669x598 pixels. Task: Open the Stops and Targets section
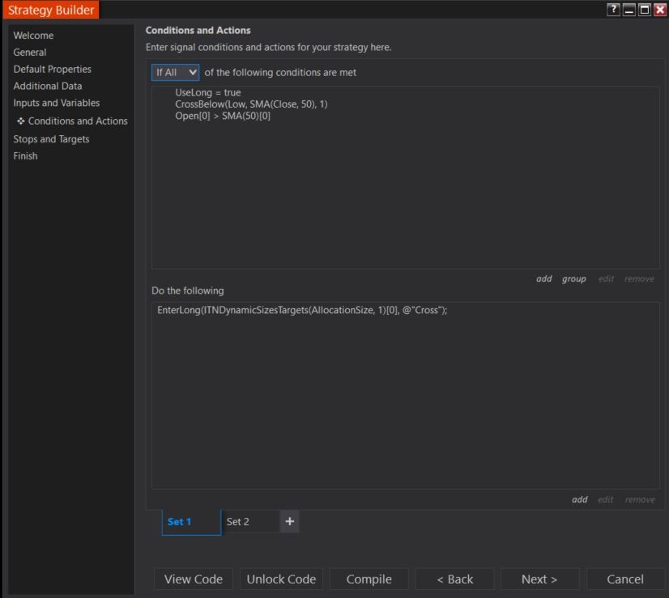tap(52, 139)
